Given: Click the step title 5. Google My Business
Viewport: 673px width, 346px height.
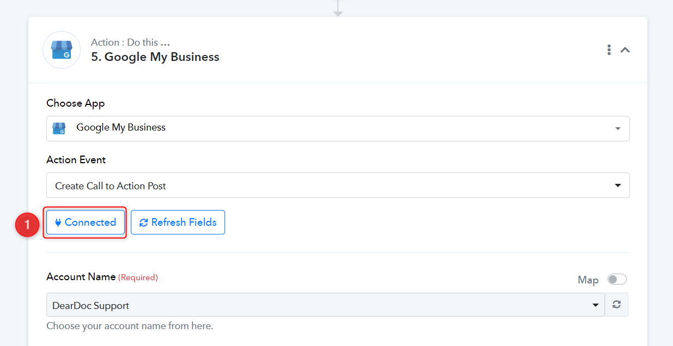Looking at the screenshot, I should [155, 57].
